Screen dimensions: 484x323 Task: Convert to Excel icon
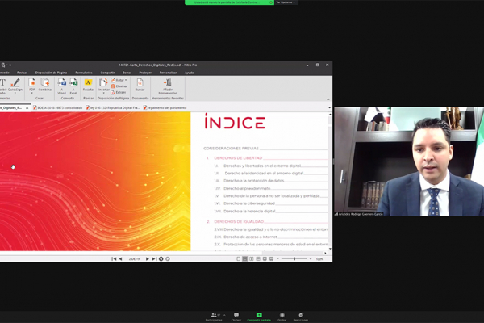click(x=73, y=83)
